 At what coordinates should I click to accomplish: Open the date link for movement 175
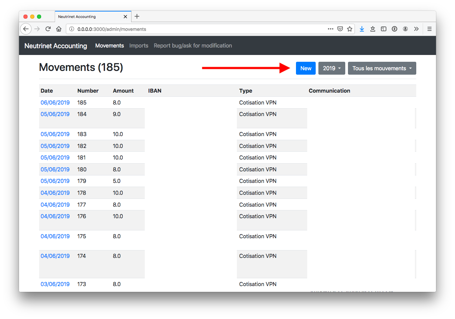tap(55, 236)
